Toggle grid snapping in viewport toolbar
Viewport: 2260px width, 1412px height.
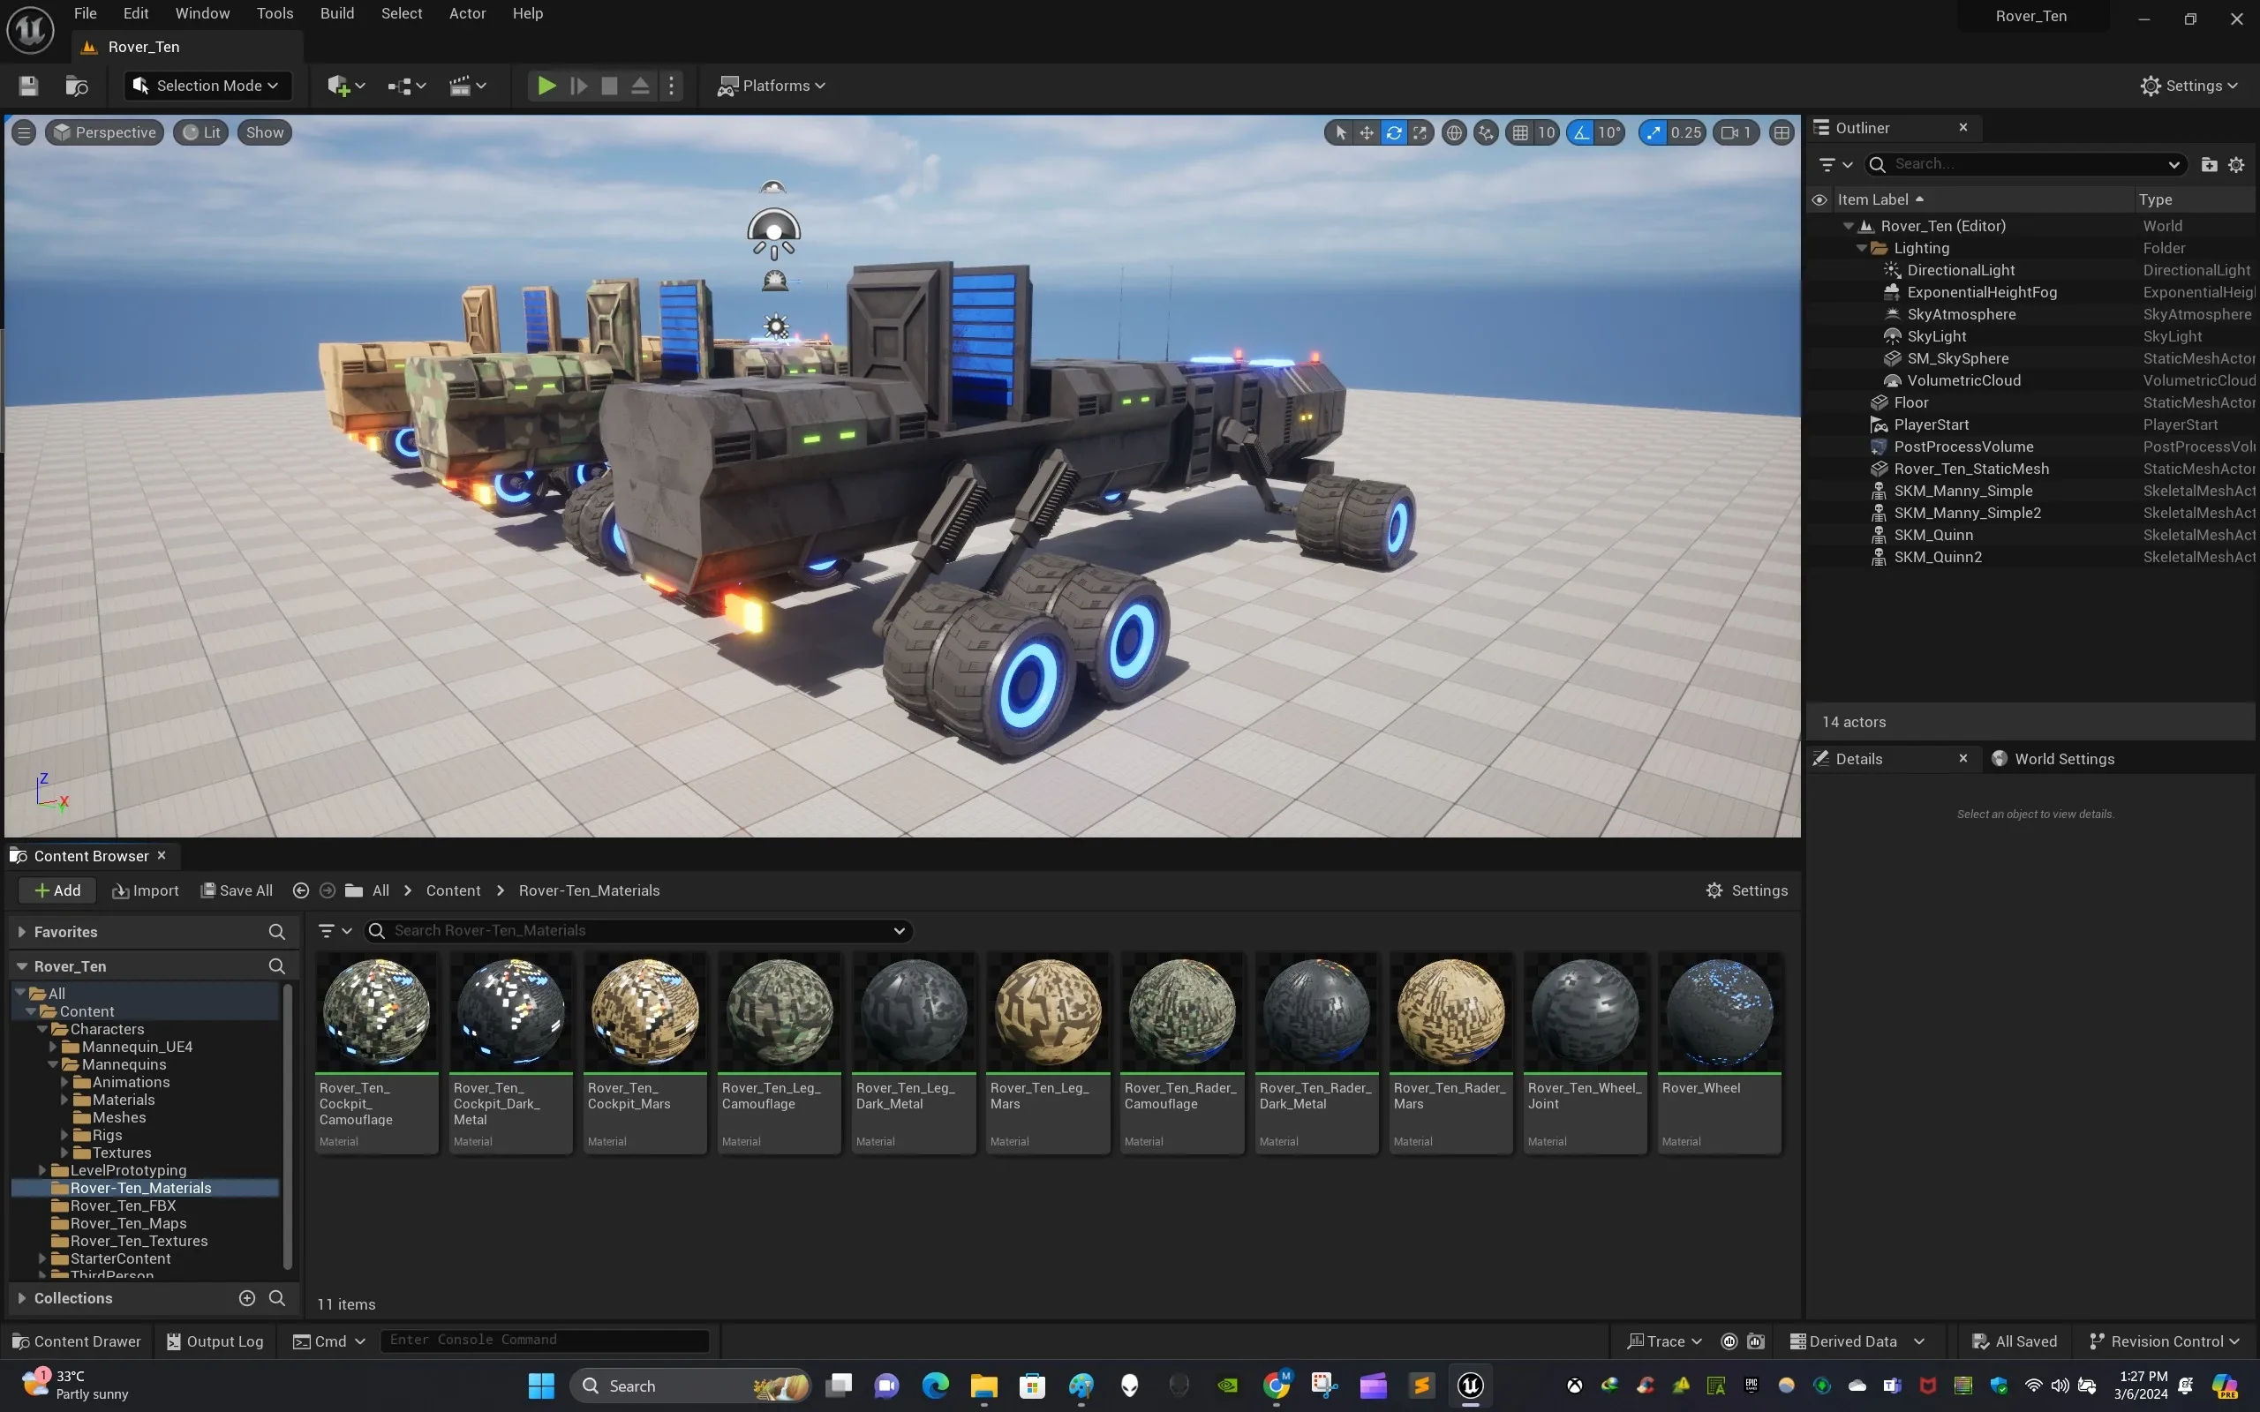pos(1520,132)
